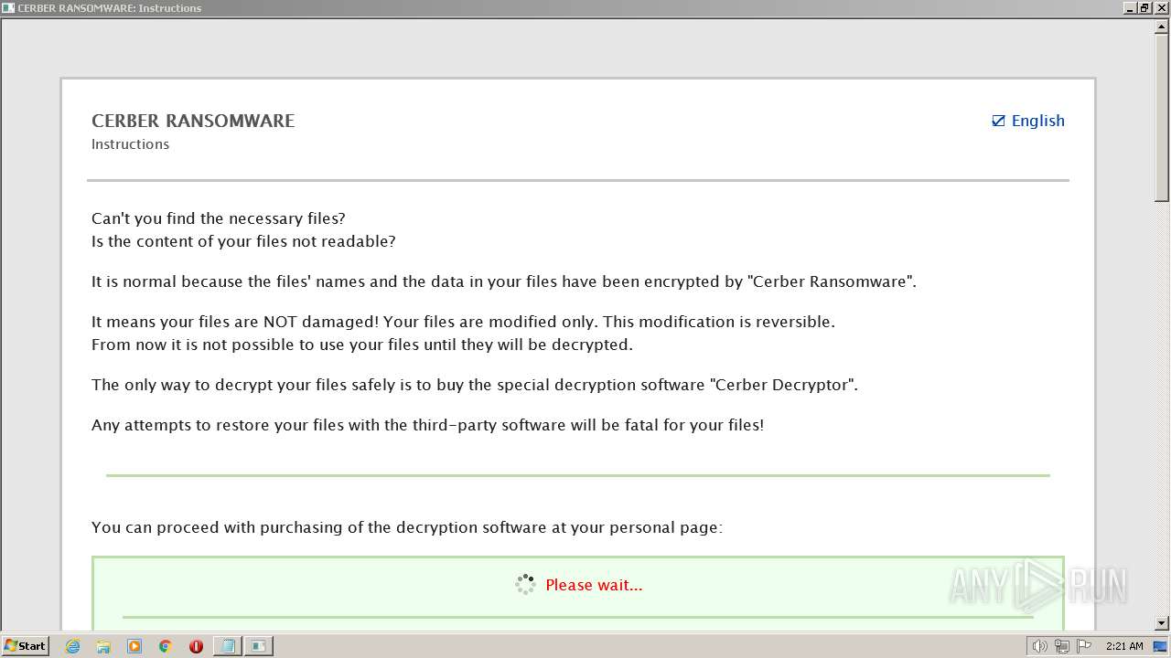Click the 'Please wait...' loading text
1171x658 pixels.
point(594,585)
